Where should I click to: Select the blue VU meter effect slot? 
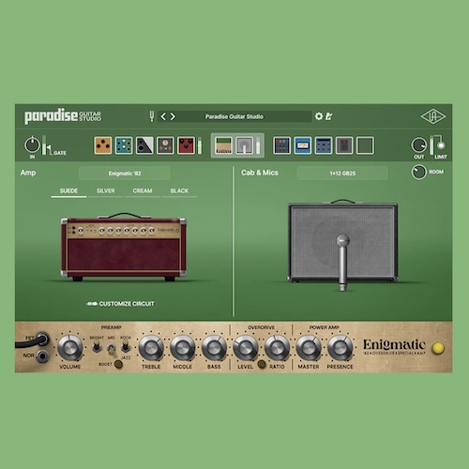click(x=303, y=145)
